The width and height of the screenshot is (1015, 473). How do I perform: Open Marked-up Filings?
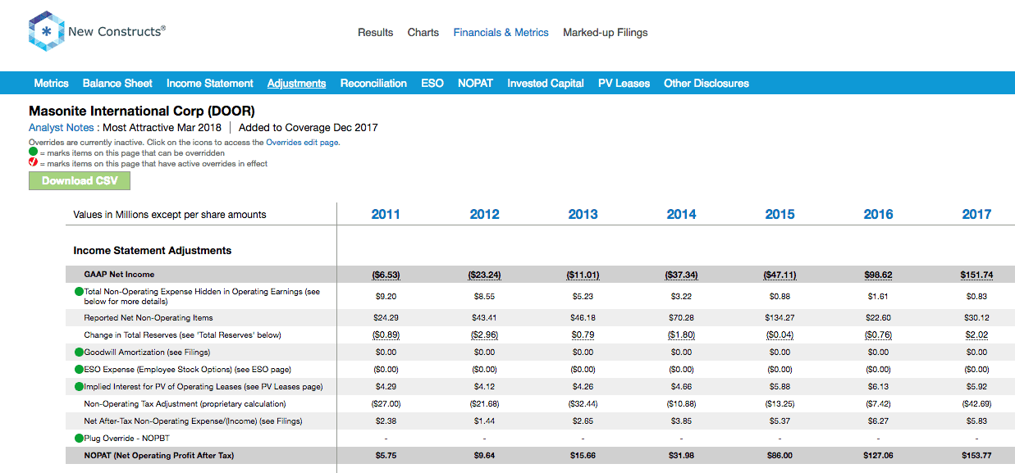[606, 33]
